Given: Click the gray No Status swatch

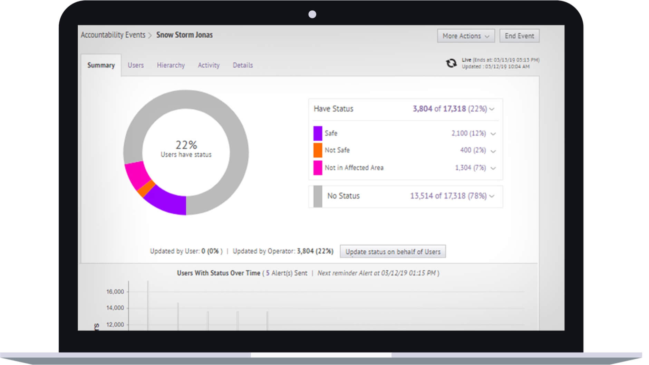Looking at the screenshot, I should 318,196.
